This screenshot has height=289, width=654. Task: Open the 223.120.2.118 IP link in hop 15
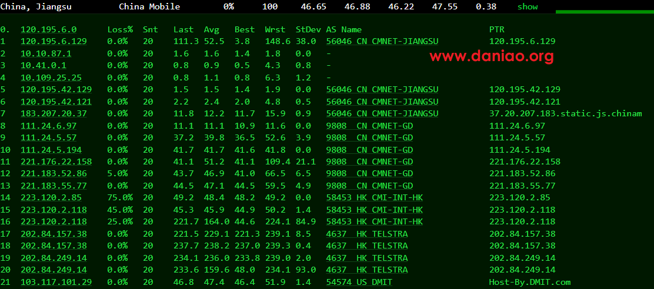pos(54,210)
